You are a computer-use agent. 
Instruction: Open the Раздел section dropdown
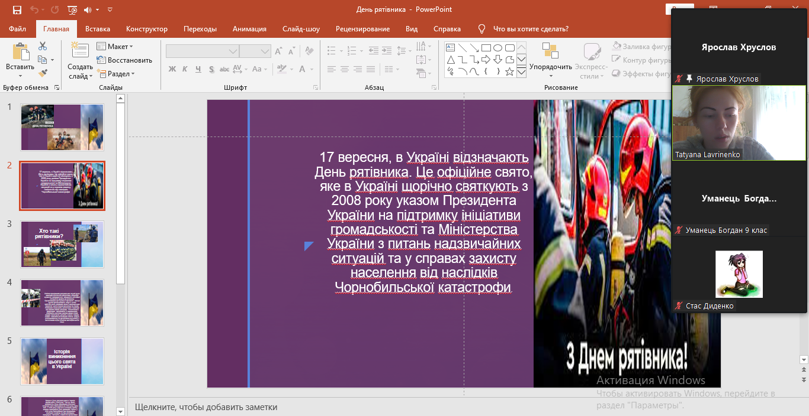coord(116,74)
